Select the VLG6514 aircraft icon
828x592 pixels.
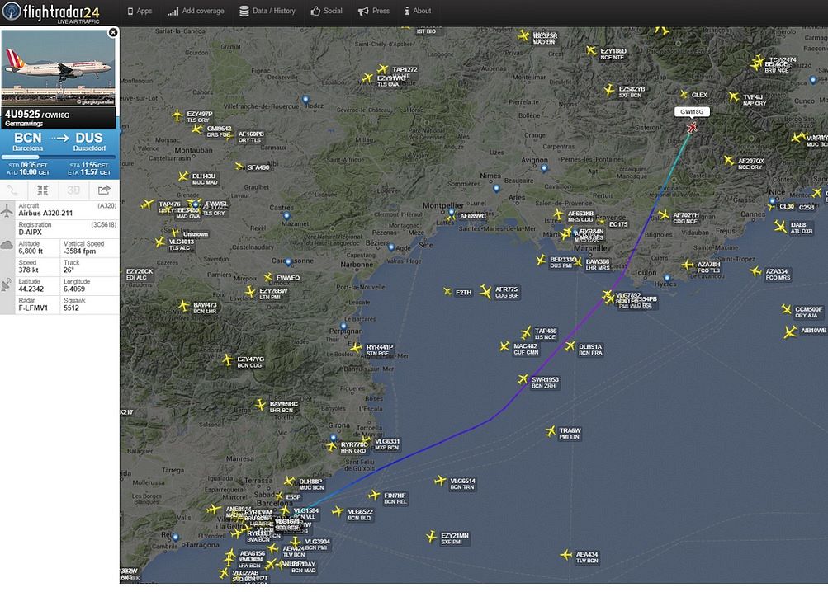point(440,481)
